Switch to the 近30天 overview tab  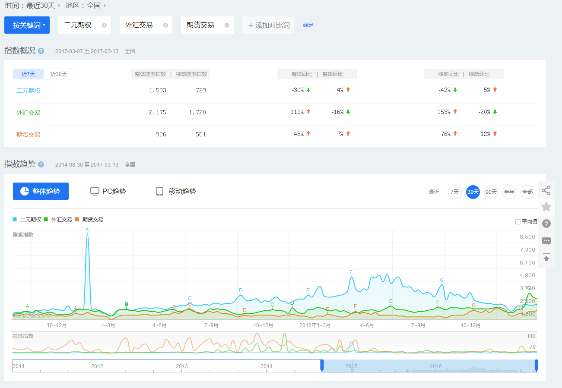coord(59,74)
